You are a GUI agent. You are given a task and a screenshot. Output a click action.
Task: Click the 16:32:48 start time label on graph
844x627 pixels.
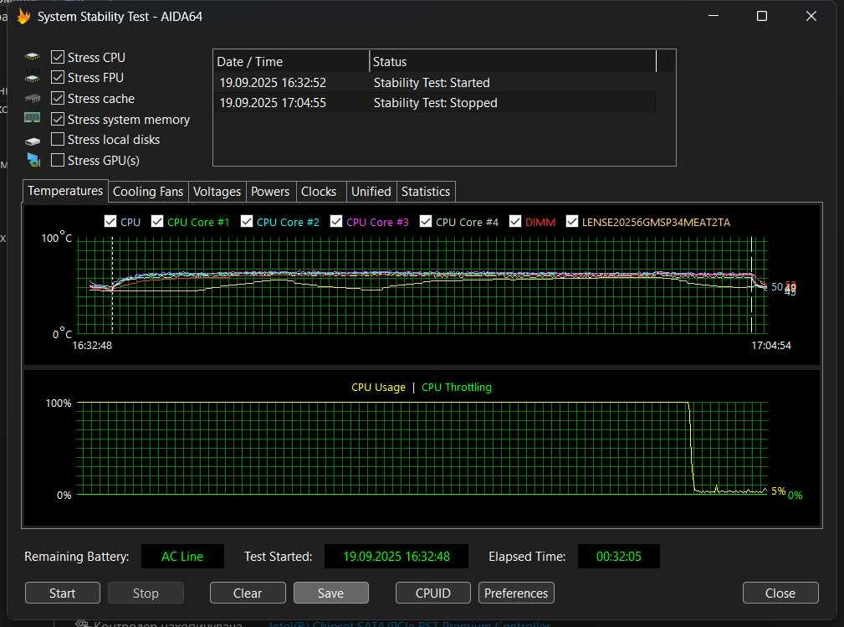pos(92,345)
